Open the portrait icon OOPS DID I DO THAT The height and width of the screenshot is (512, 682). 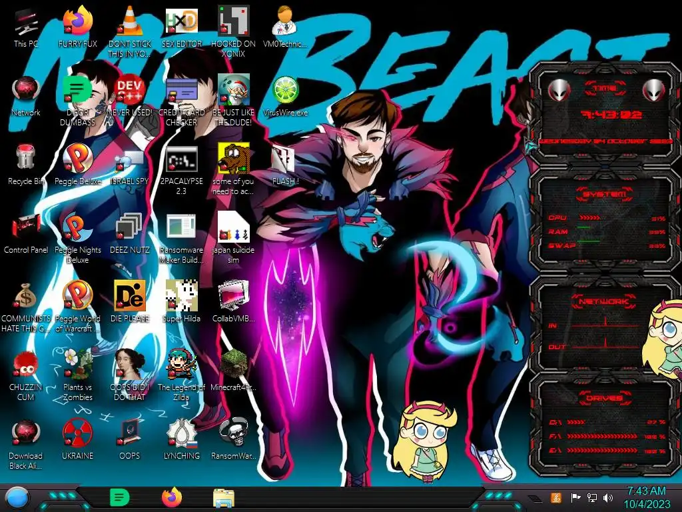click(130, 364)
